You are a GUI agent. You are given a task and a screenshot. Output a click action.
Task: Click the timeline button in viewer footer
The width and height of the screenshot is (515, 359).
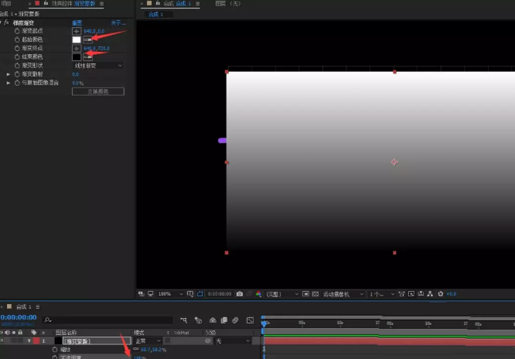421,293
